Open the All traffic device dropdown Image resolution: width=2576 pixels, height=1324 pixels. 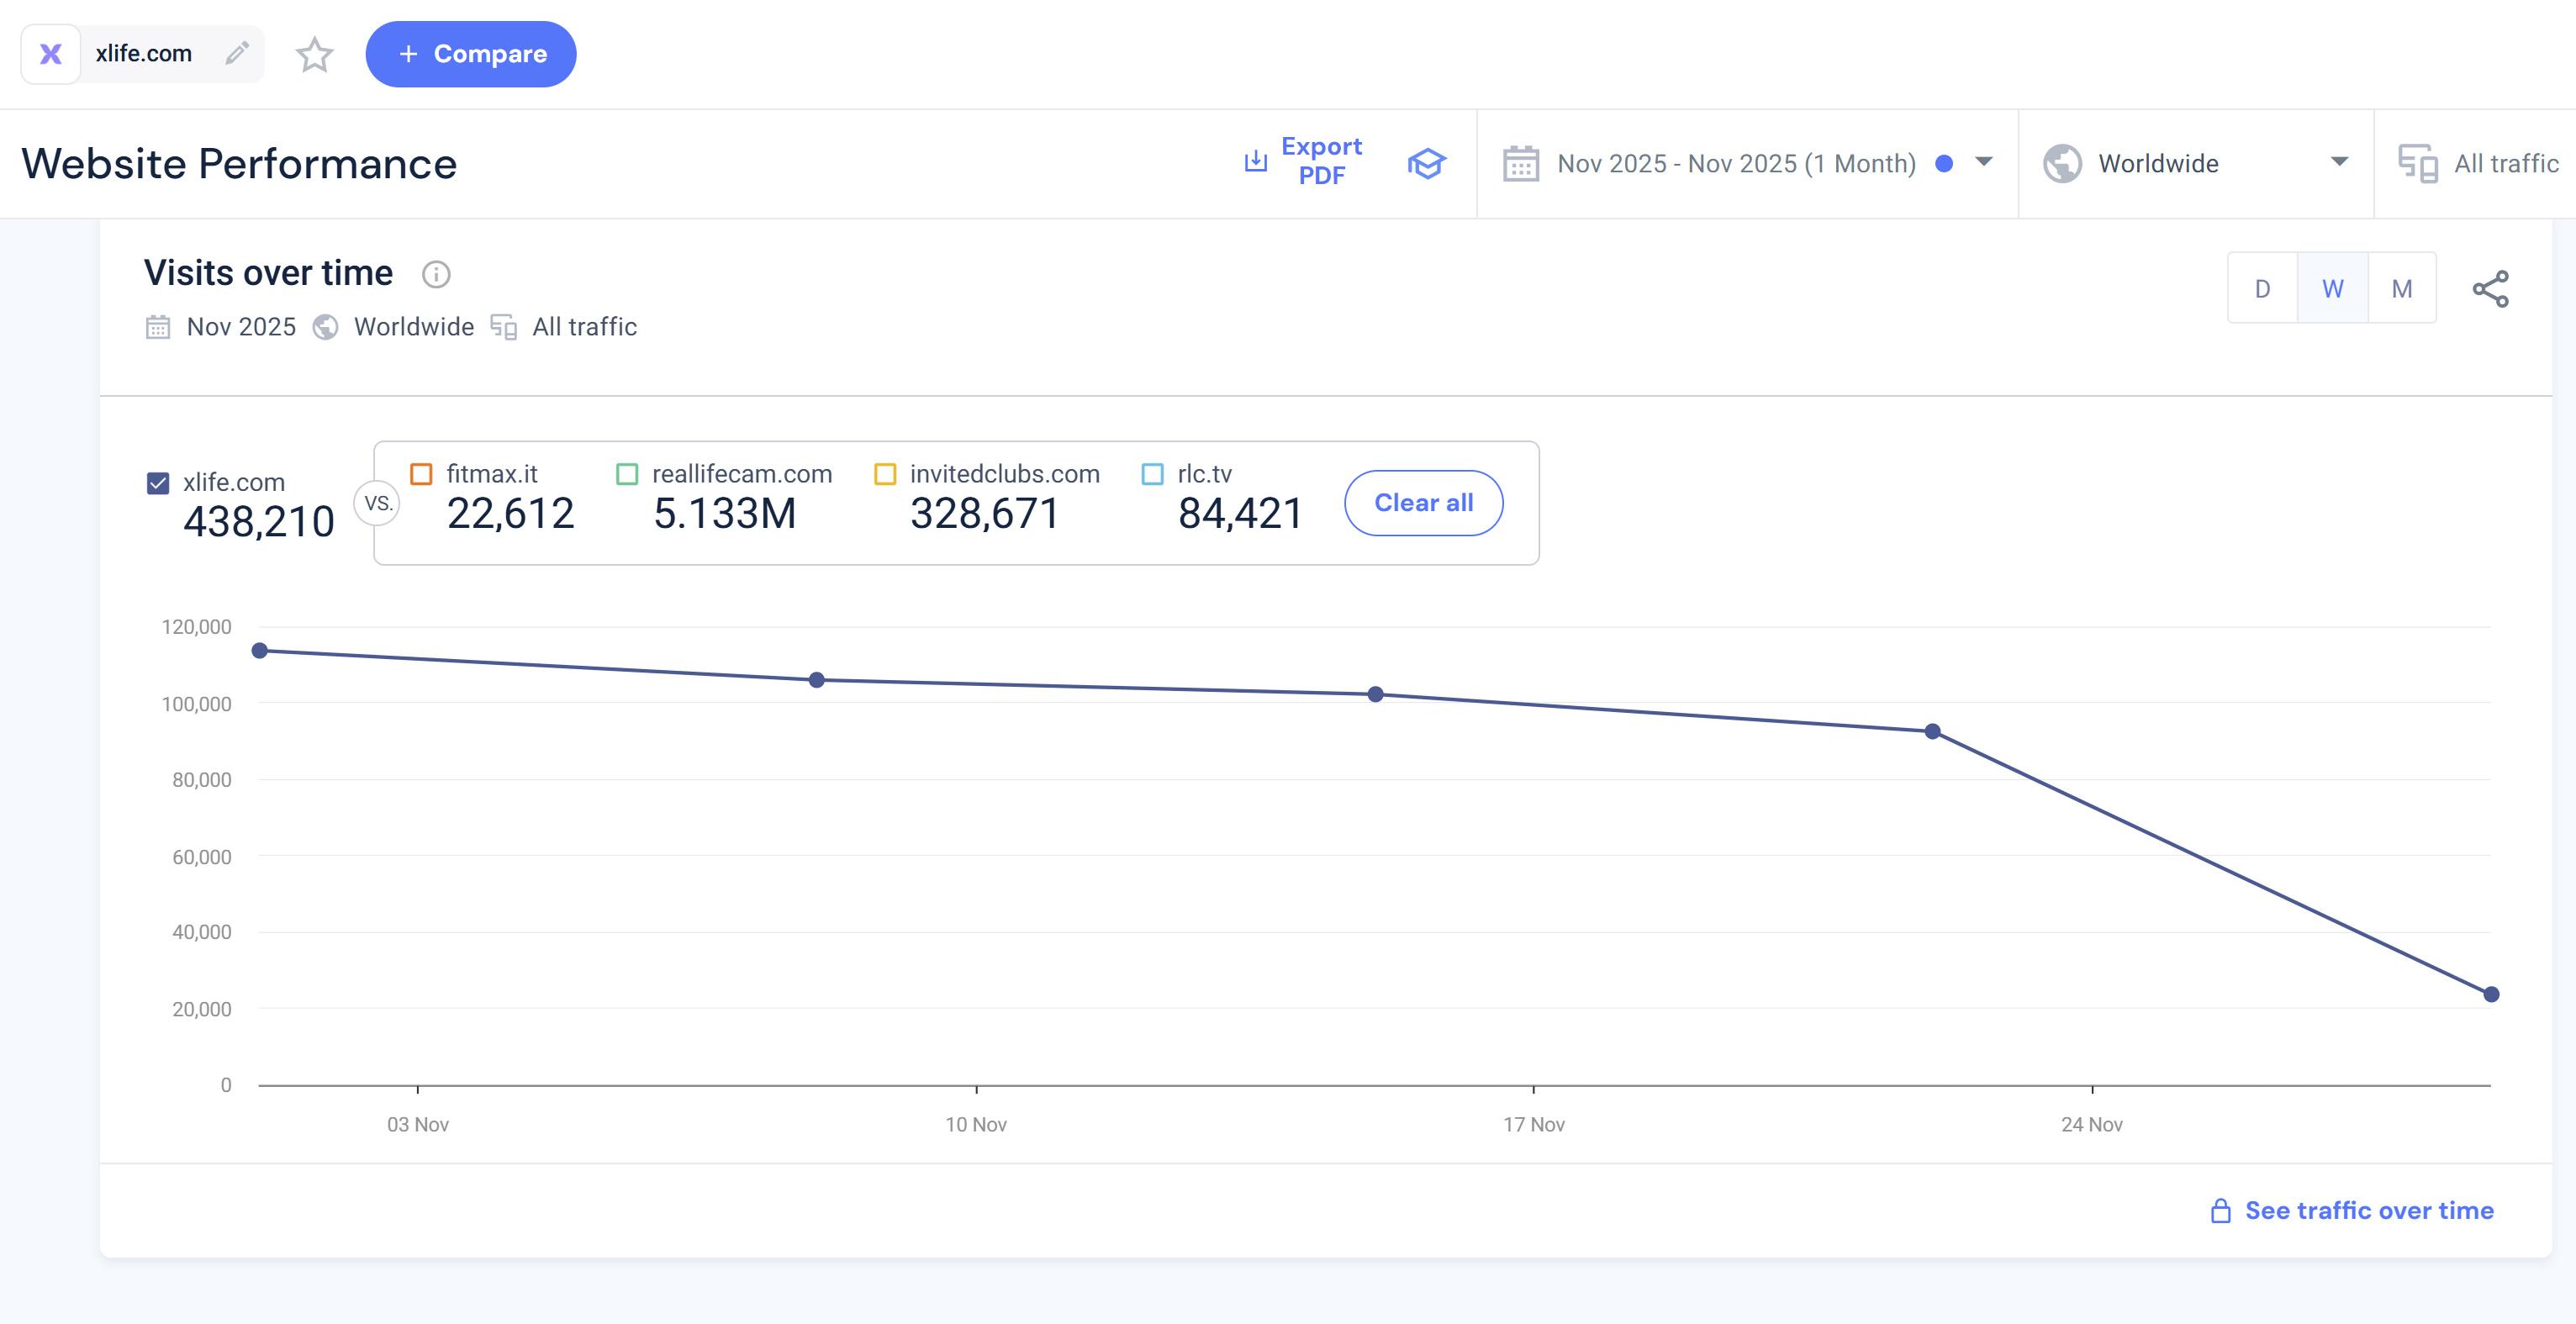[x=2480, y=163]
